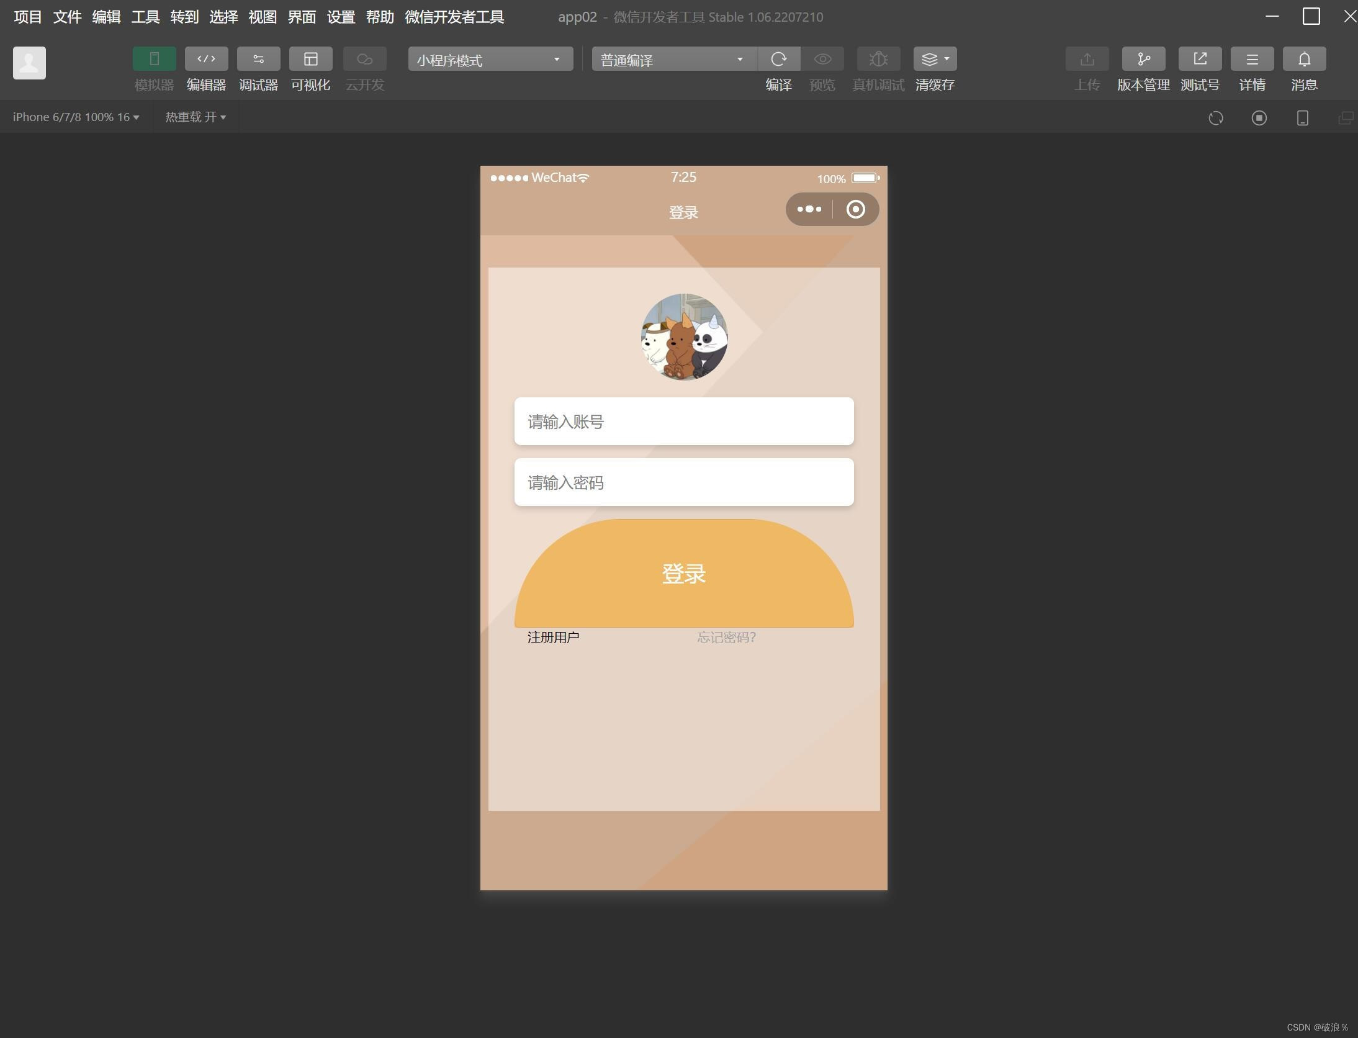Viewport: 1358px width, 1038px height.
Task: Open the 视图 menu
Action: [x=263, y=17]
